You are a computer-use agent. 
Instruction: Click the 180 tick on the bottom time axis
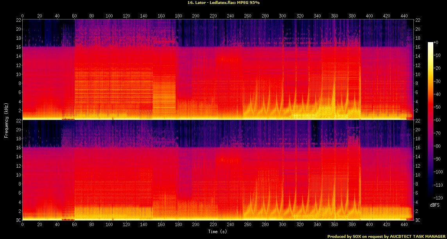[178, 225]
